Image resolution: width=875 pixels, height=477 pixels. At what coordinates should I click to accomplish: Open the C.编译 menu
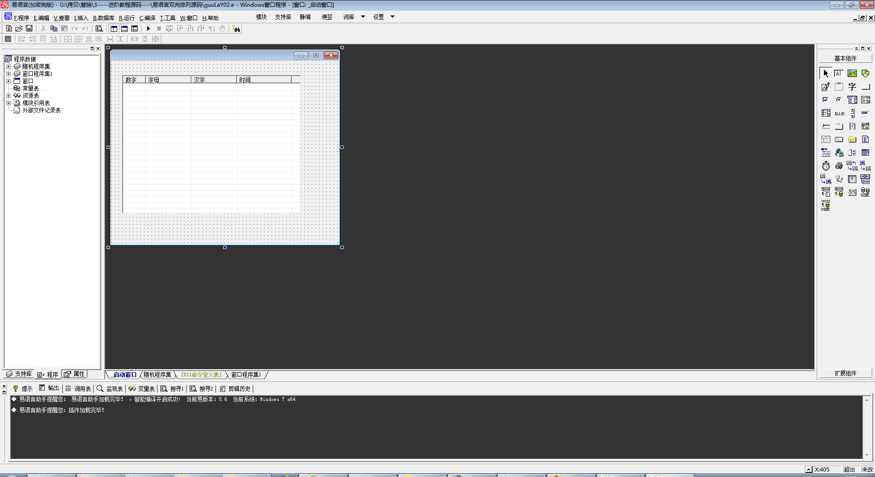pos(147,18)
